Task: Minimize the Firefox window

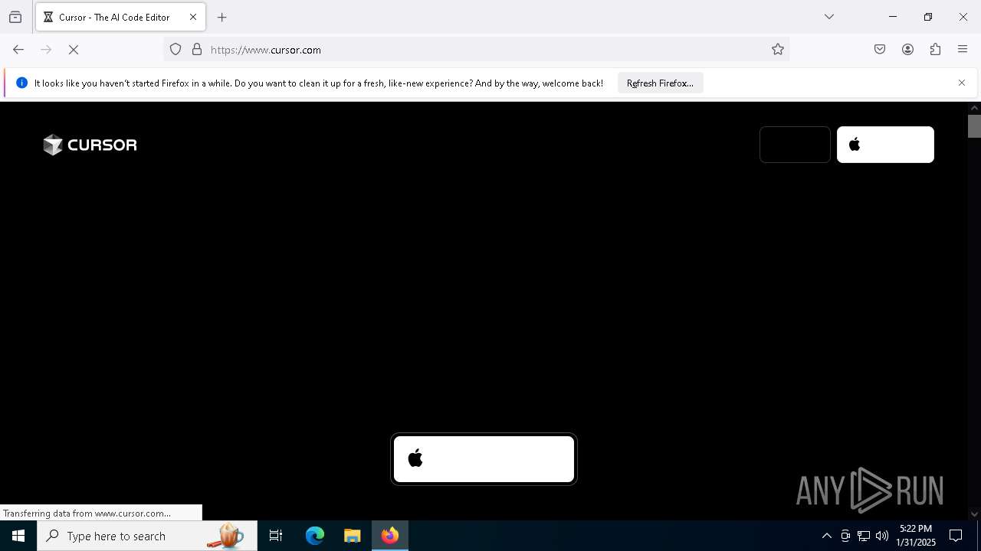Action: tap(893, 17)
